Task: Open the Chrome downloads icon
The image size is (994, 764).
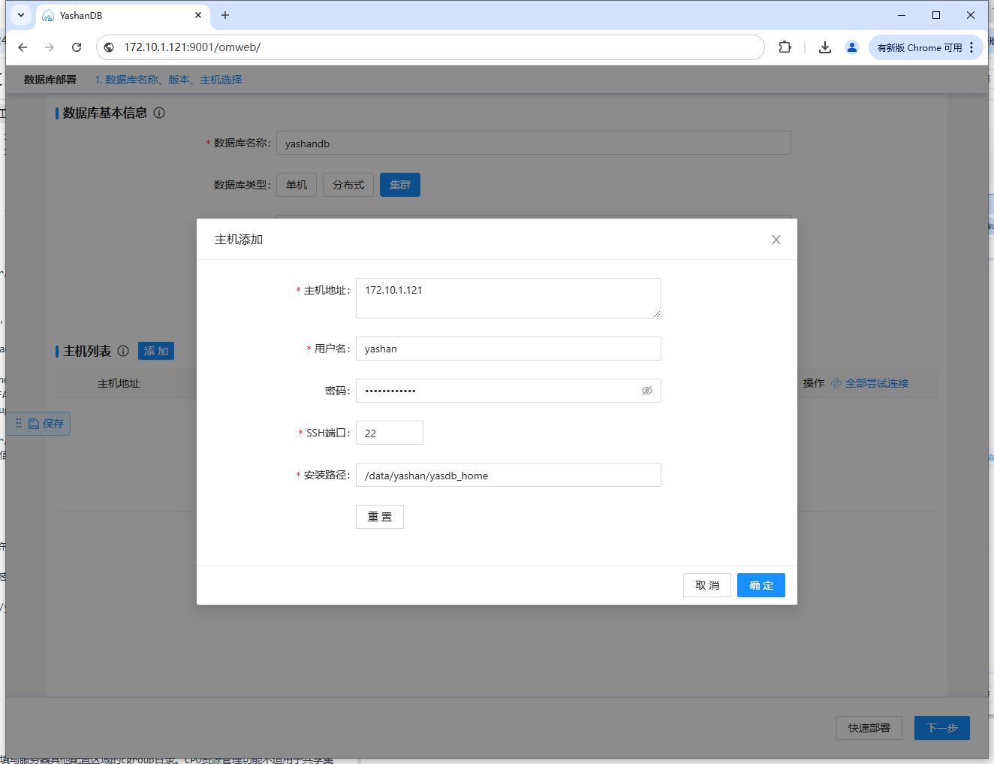Action: (x=825, y=47)
